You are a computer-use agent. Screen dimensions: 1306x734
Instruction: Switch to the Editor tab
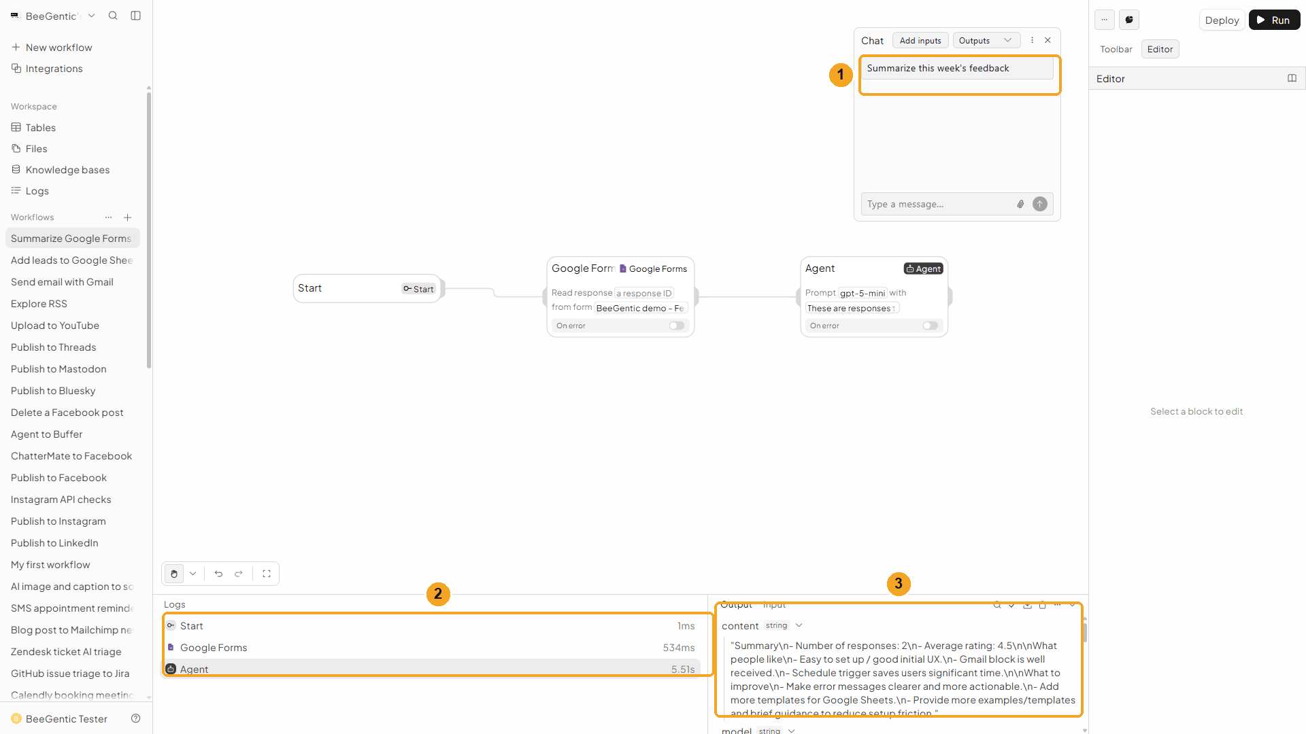click(1160, 49)
